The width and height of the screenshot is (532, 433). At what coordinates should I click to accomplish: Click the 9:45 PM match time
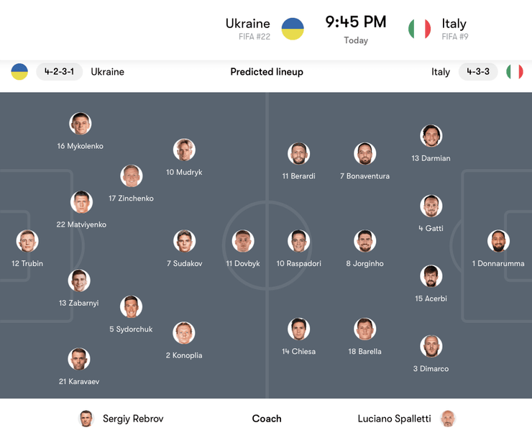coord(355,22)
